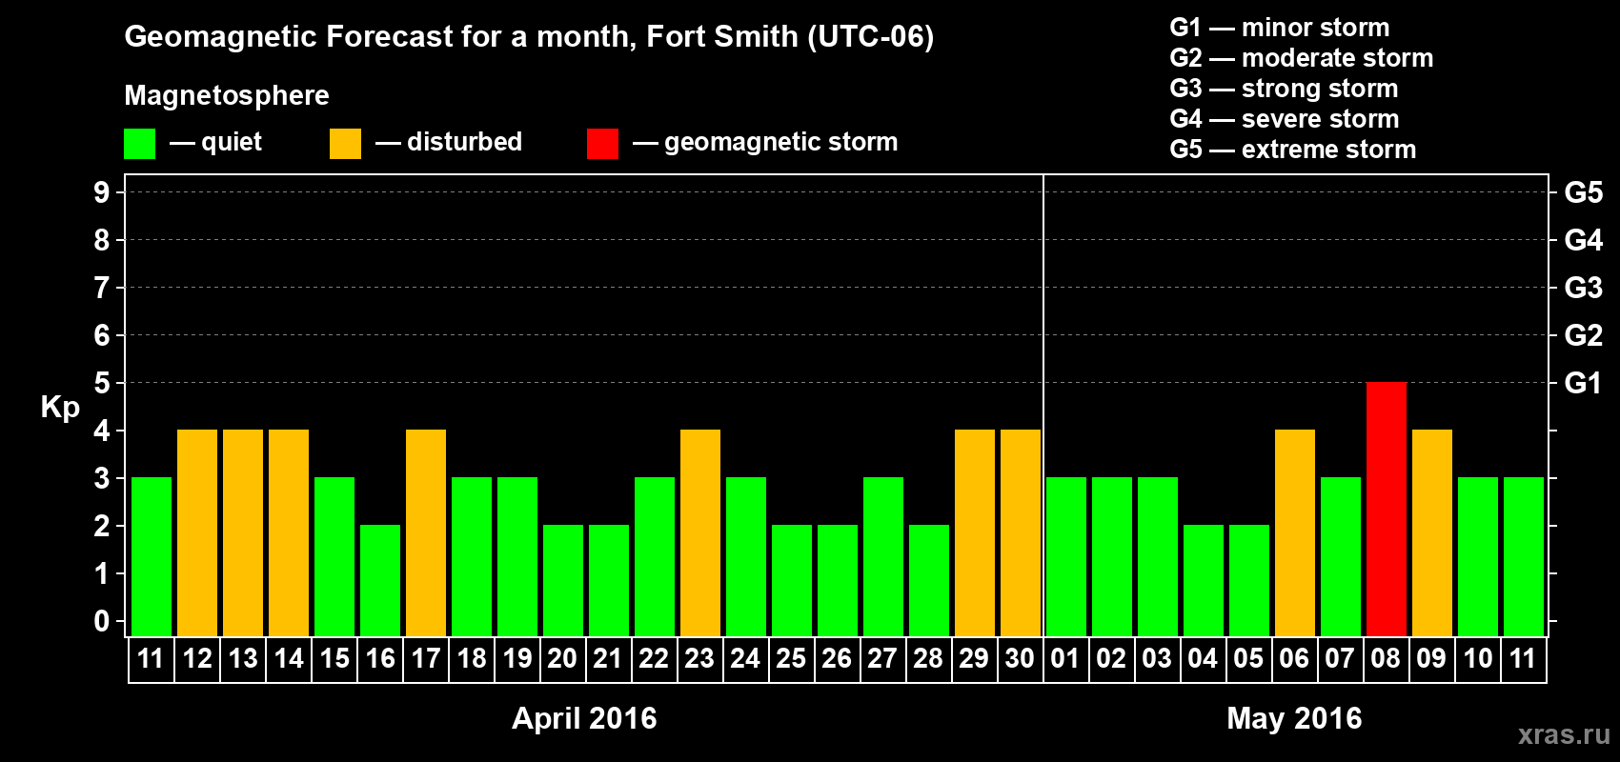This screenshot has height=762, width=1620.
Task: Click the date label 13 in April
Action: tap(243, 659)
